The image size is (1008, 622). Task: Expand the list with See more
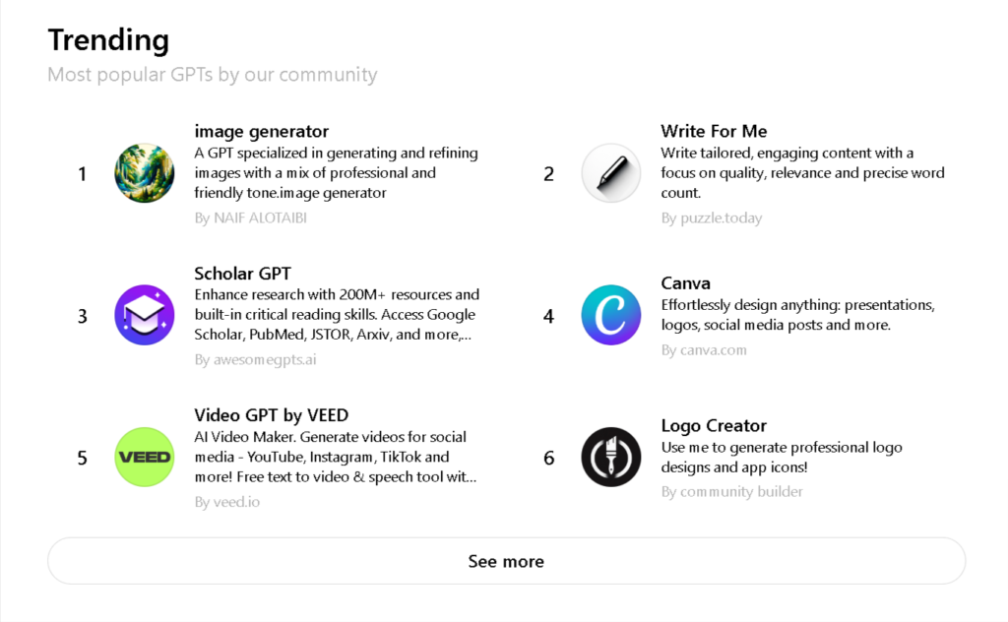[507, 561]
